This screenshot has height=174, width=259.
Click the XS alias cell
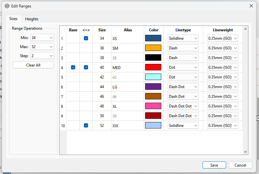(127, 38)
